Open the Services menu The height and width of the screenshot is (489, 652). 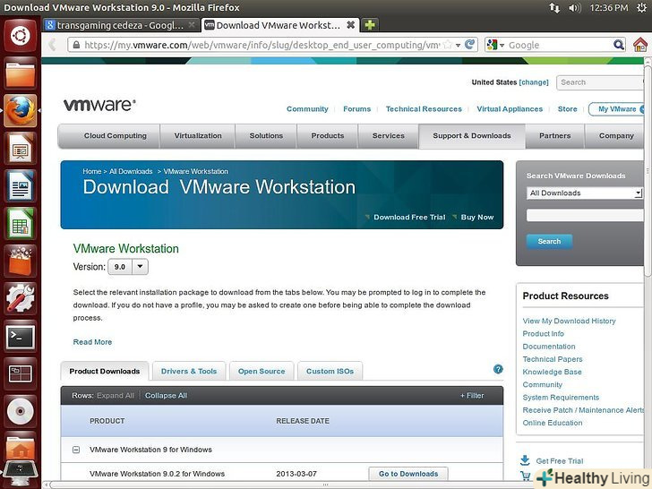pos(389,135)
